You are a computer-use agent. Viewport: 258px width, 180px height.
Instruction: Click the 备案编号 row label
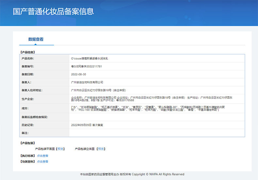coord(28,66)
